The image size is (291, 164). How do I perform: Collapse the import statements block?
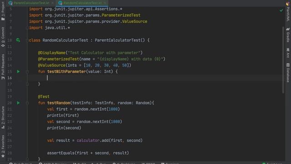(x=27, y=28)
